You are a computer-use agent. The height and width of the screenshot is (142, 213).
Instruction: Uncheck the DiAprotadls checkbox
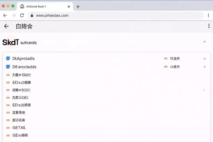point(8,59)
